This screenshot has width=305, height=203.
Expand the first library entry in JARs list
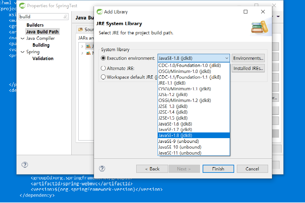pos(82,46)
